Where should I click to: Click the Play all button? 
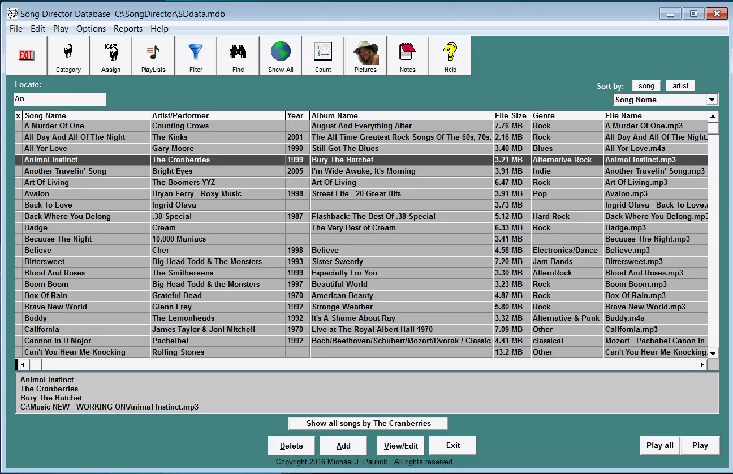(659, 445)
